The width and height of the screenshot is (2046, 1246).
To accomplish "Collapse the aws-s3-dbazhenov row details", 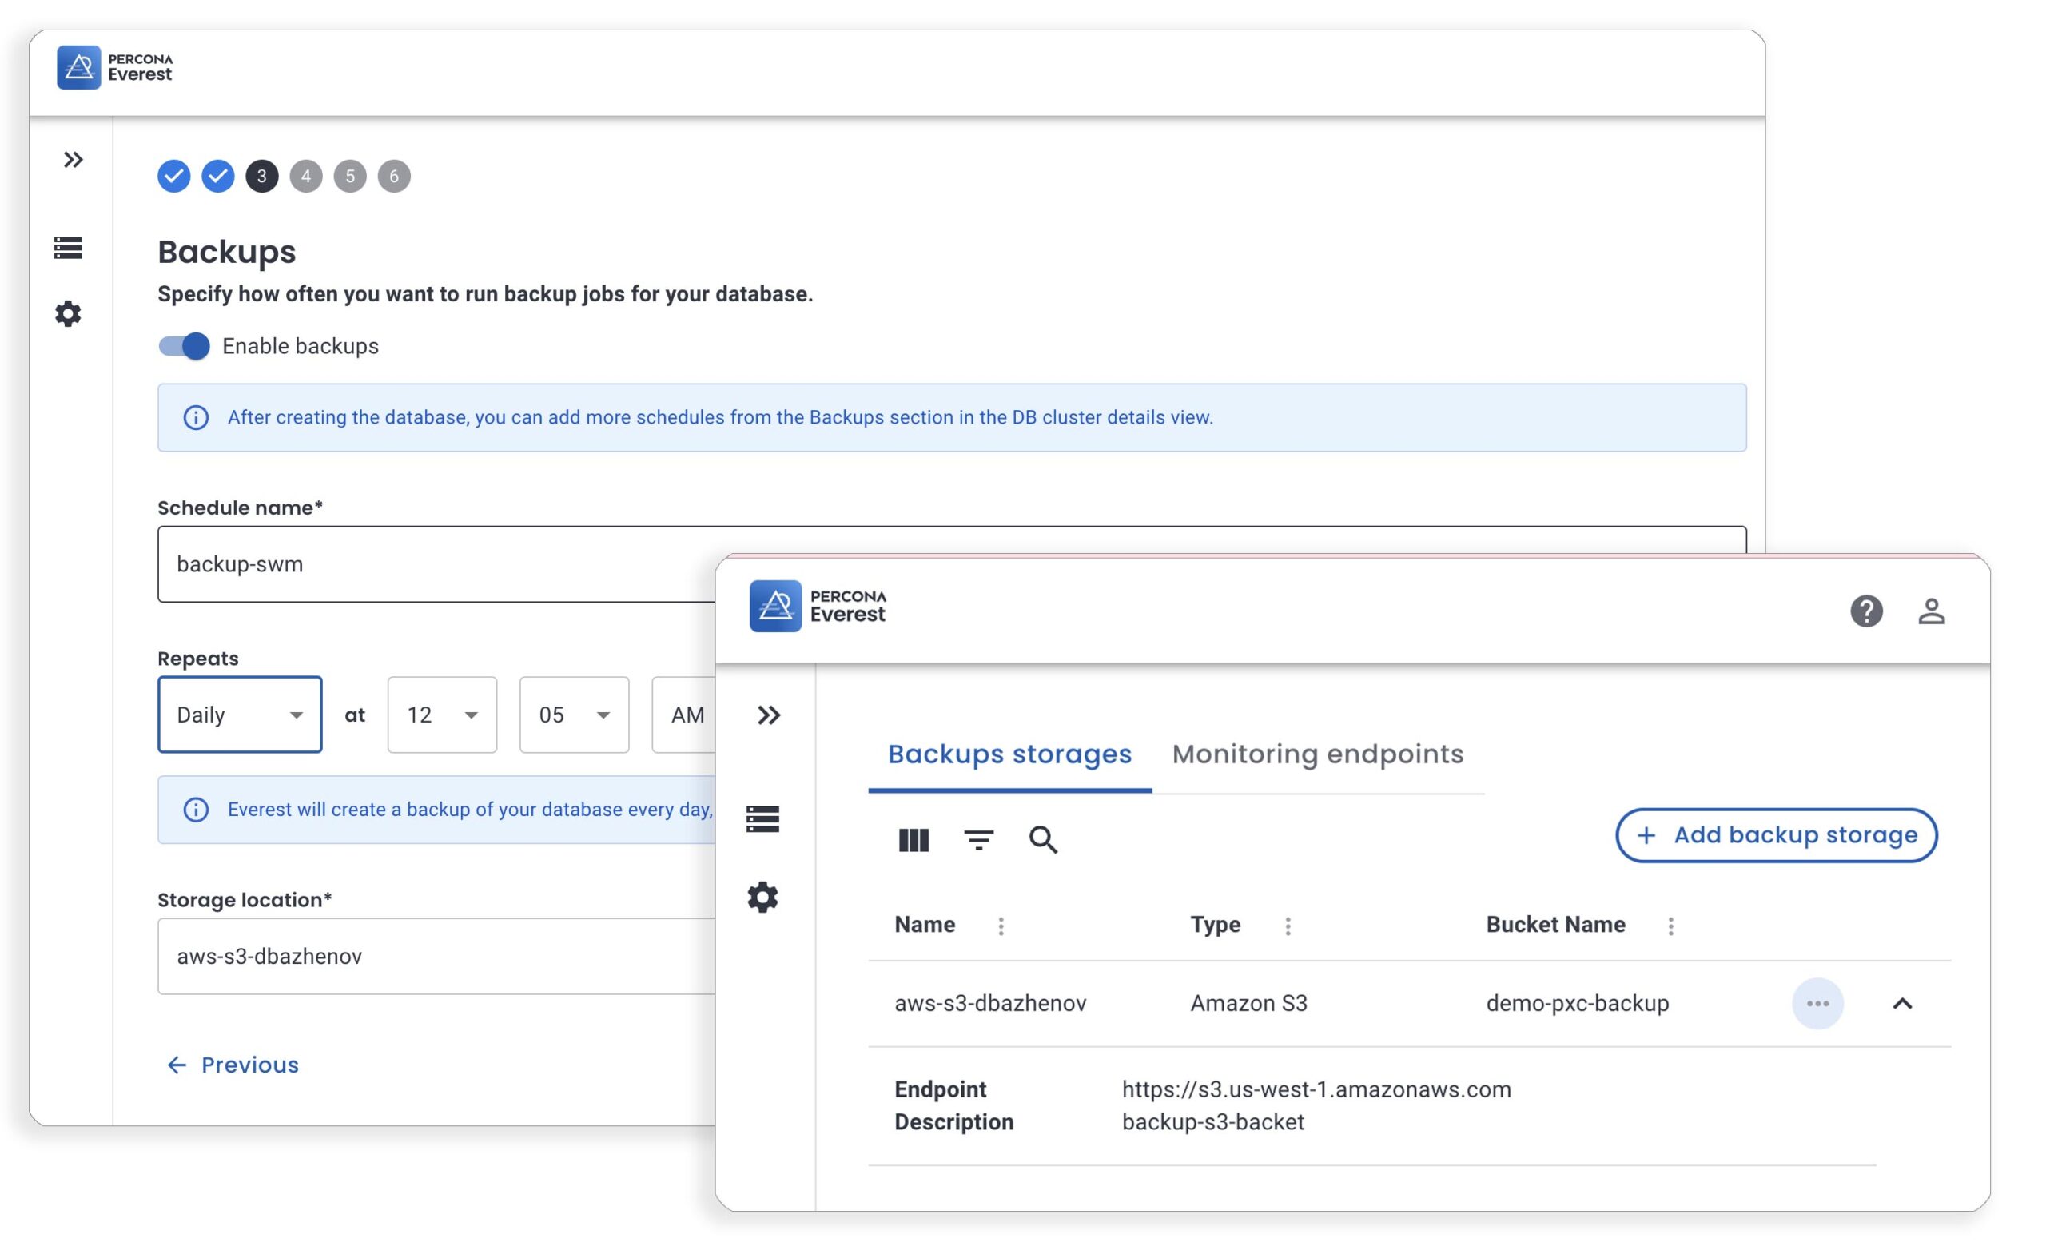I will 1901,1004.
